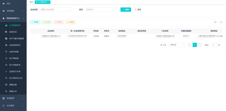The height and width of the screenshot is (111, 226).
Task: Close the 公司基础信息 tab with the x icon
Action: click(49, 2)
